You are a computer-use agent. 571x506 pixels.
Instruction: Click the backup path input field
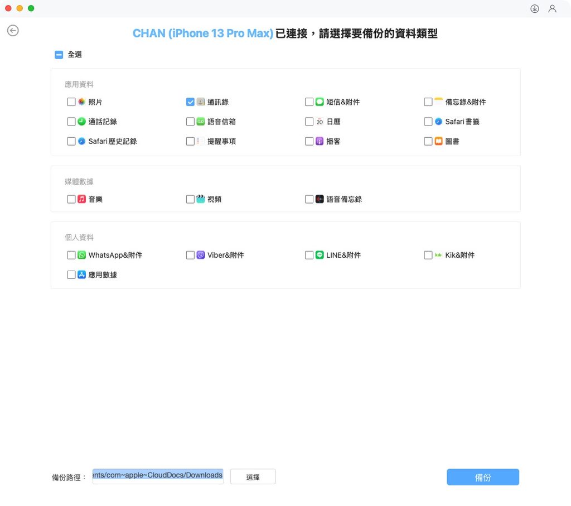tap(158, 476)
